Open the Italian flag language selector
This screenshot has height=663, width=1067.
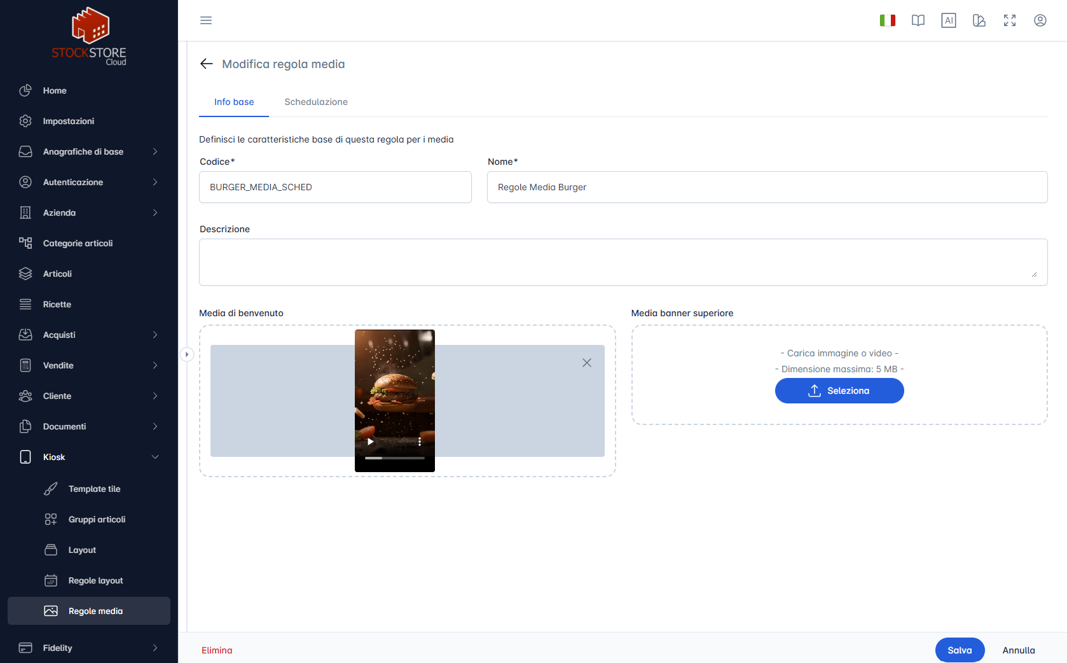coord(887,20)
